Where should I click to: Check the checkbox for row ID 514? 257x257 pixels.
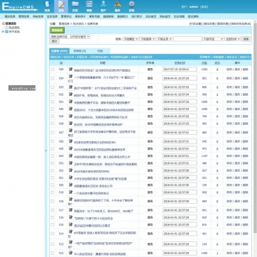click(x=53, y=234)
